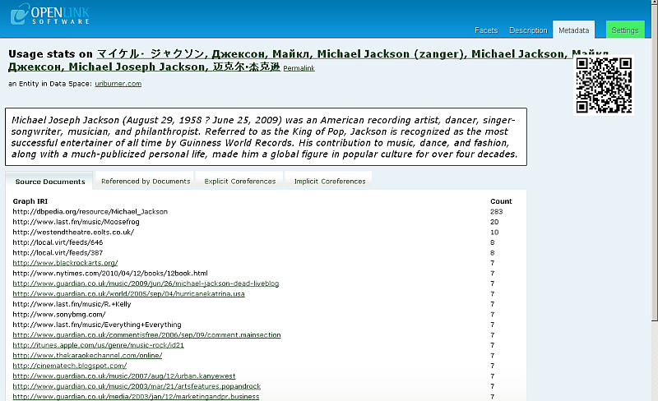Image resolution: width=658 pixels, height=401 pixels.
Task: Open the QR code image
Action: (604, 85)
